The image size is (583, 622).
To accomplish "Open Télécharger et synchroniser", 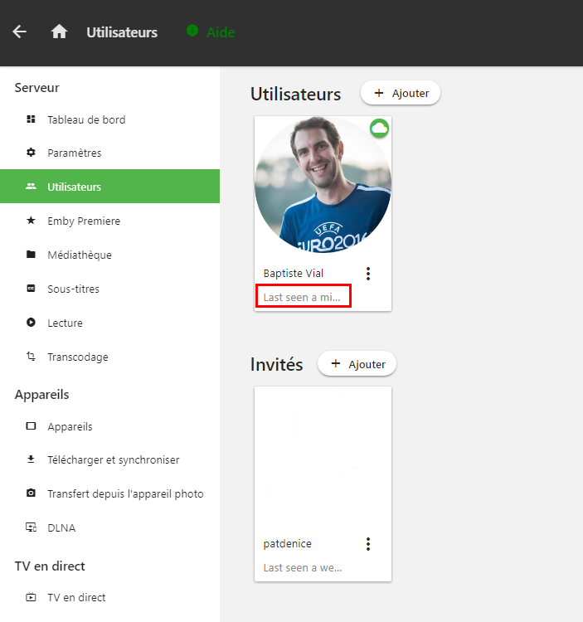I will (x=109, y=459).
